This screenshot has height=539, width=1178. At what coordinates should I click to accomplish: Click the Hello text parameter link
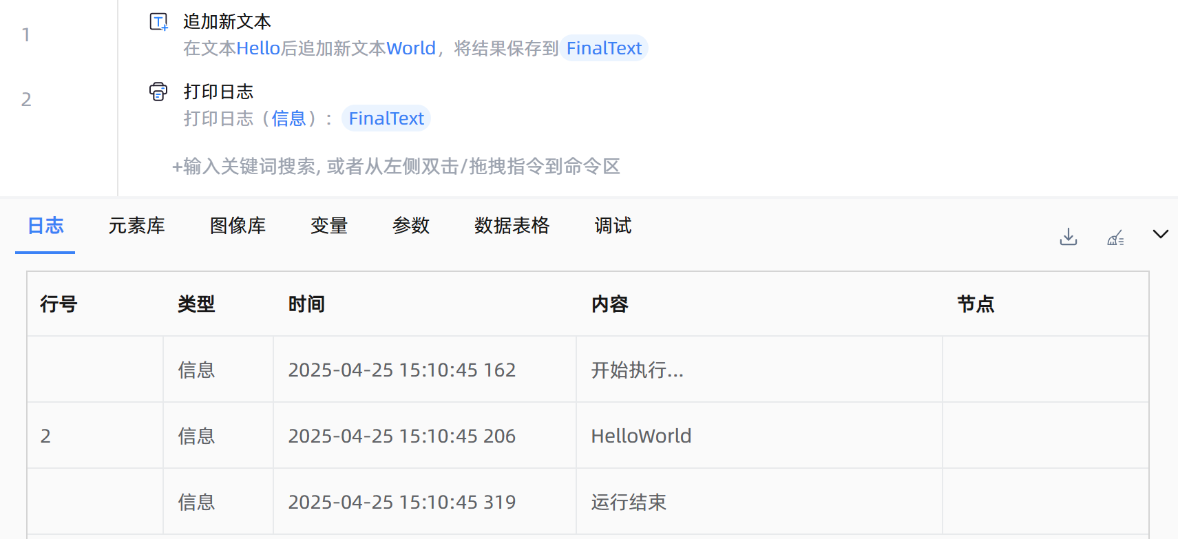pos(258,48)
